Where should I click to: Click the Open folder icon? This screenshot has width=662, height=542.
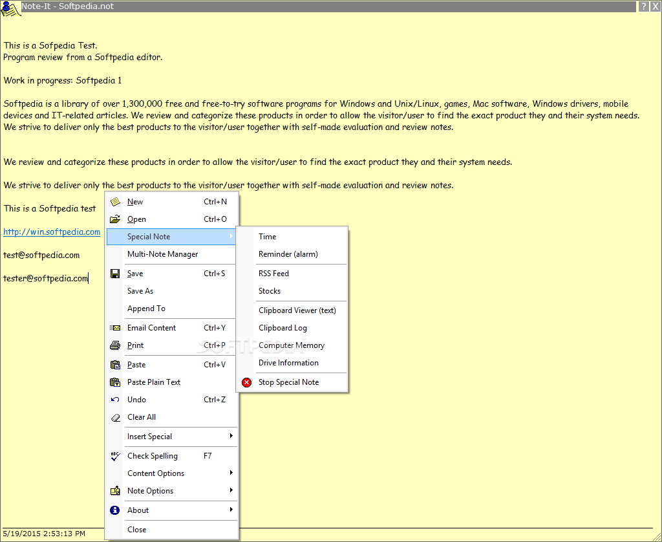tap(115, 219)
